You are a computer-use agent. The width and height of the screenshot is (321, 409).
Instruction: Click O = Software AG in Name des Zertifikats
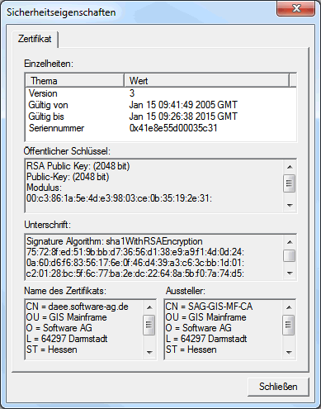(59, 328)
